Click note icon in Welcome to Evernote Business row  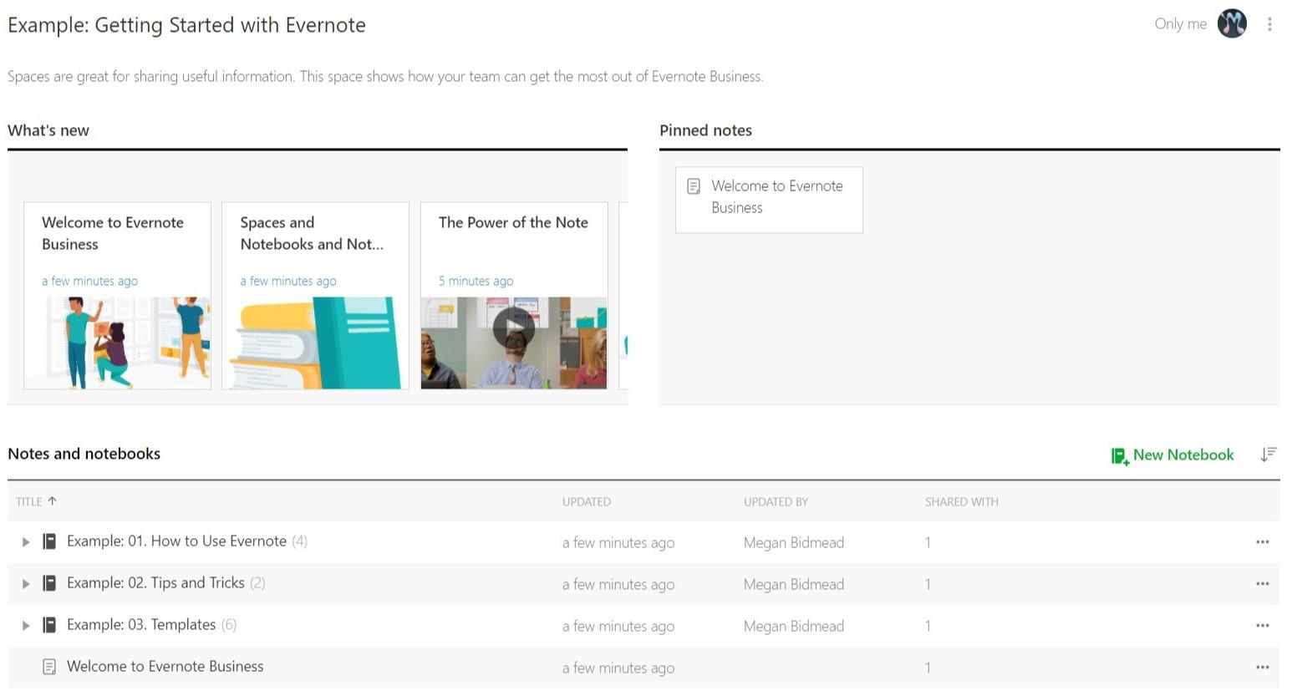pyautogui.click(x=49, y=667)
